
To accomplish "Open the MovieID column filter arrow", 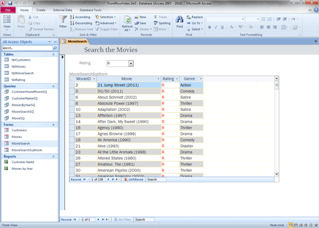I will point(94,79).
